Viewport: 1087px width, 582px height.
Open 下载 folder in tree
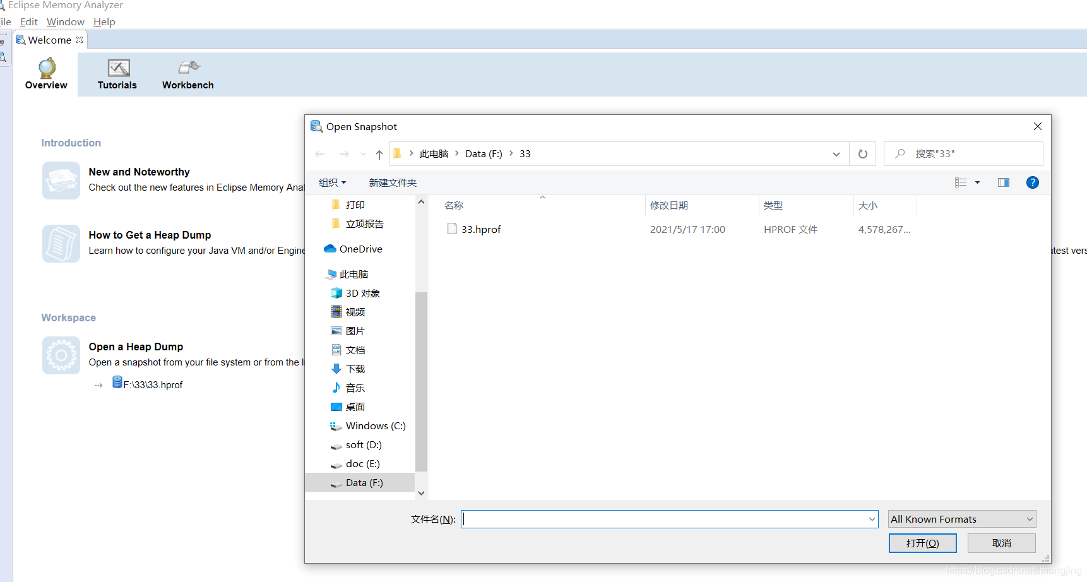coord(348,369)
